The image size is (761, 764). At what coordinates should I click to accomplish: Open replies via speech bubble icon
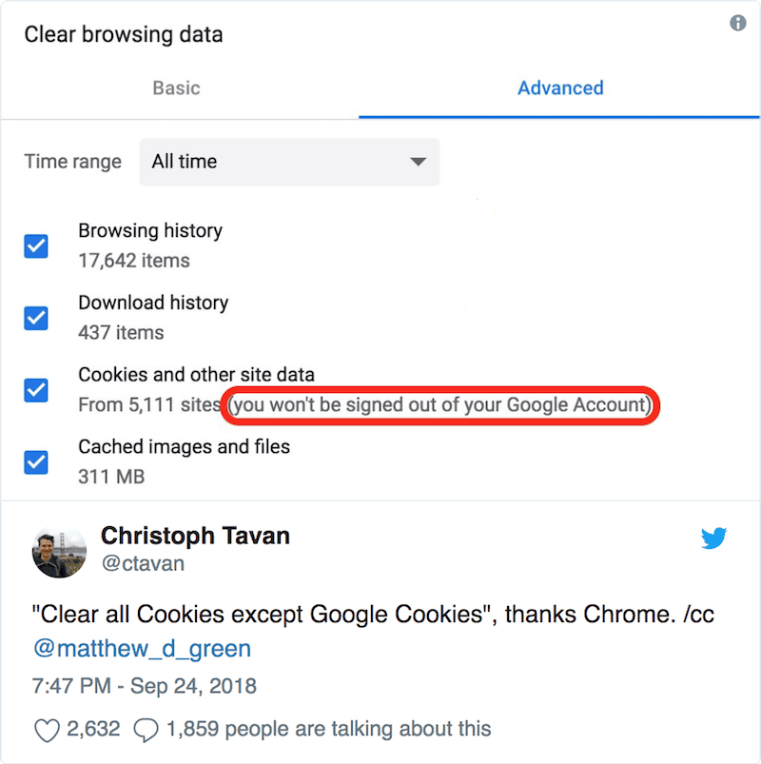click(146, 730)
